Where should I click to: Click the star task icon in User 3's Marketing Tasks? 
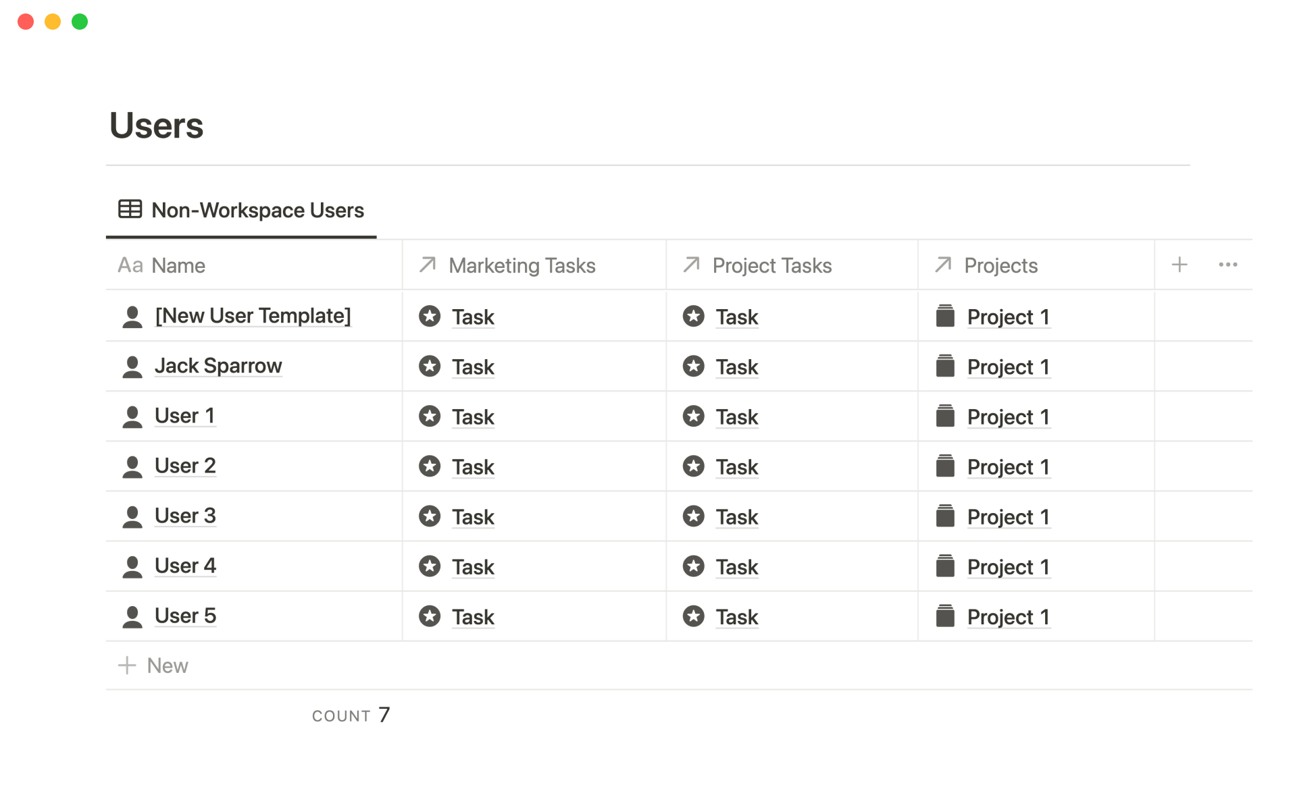(x=430, y=516)
